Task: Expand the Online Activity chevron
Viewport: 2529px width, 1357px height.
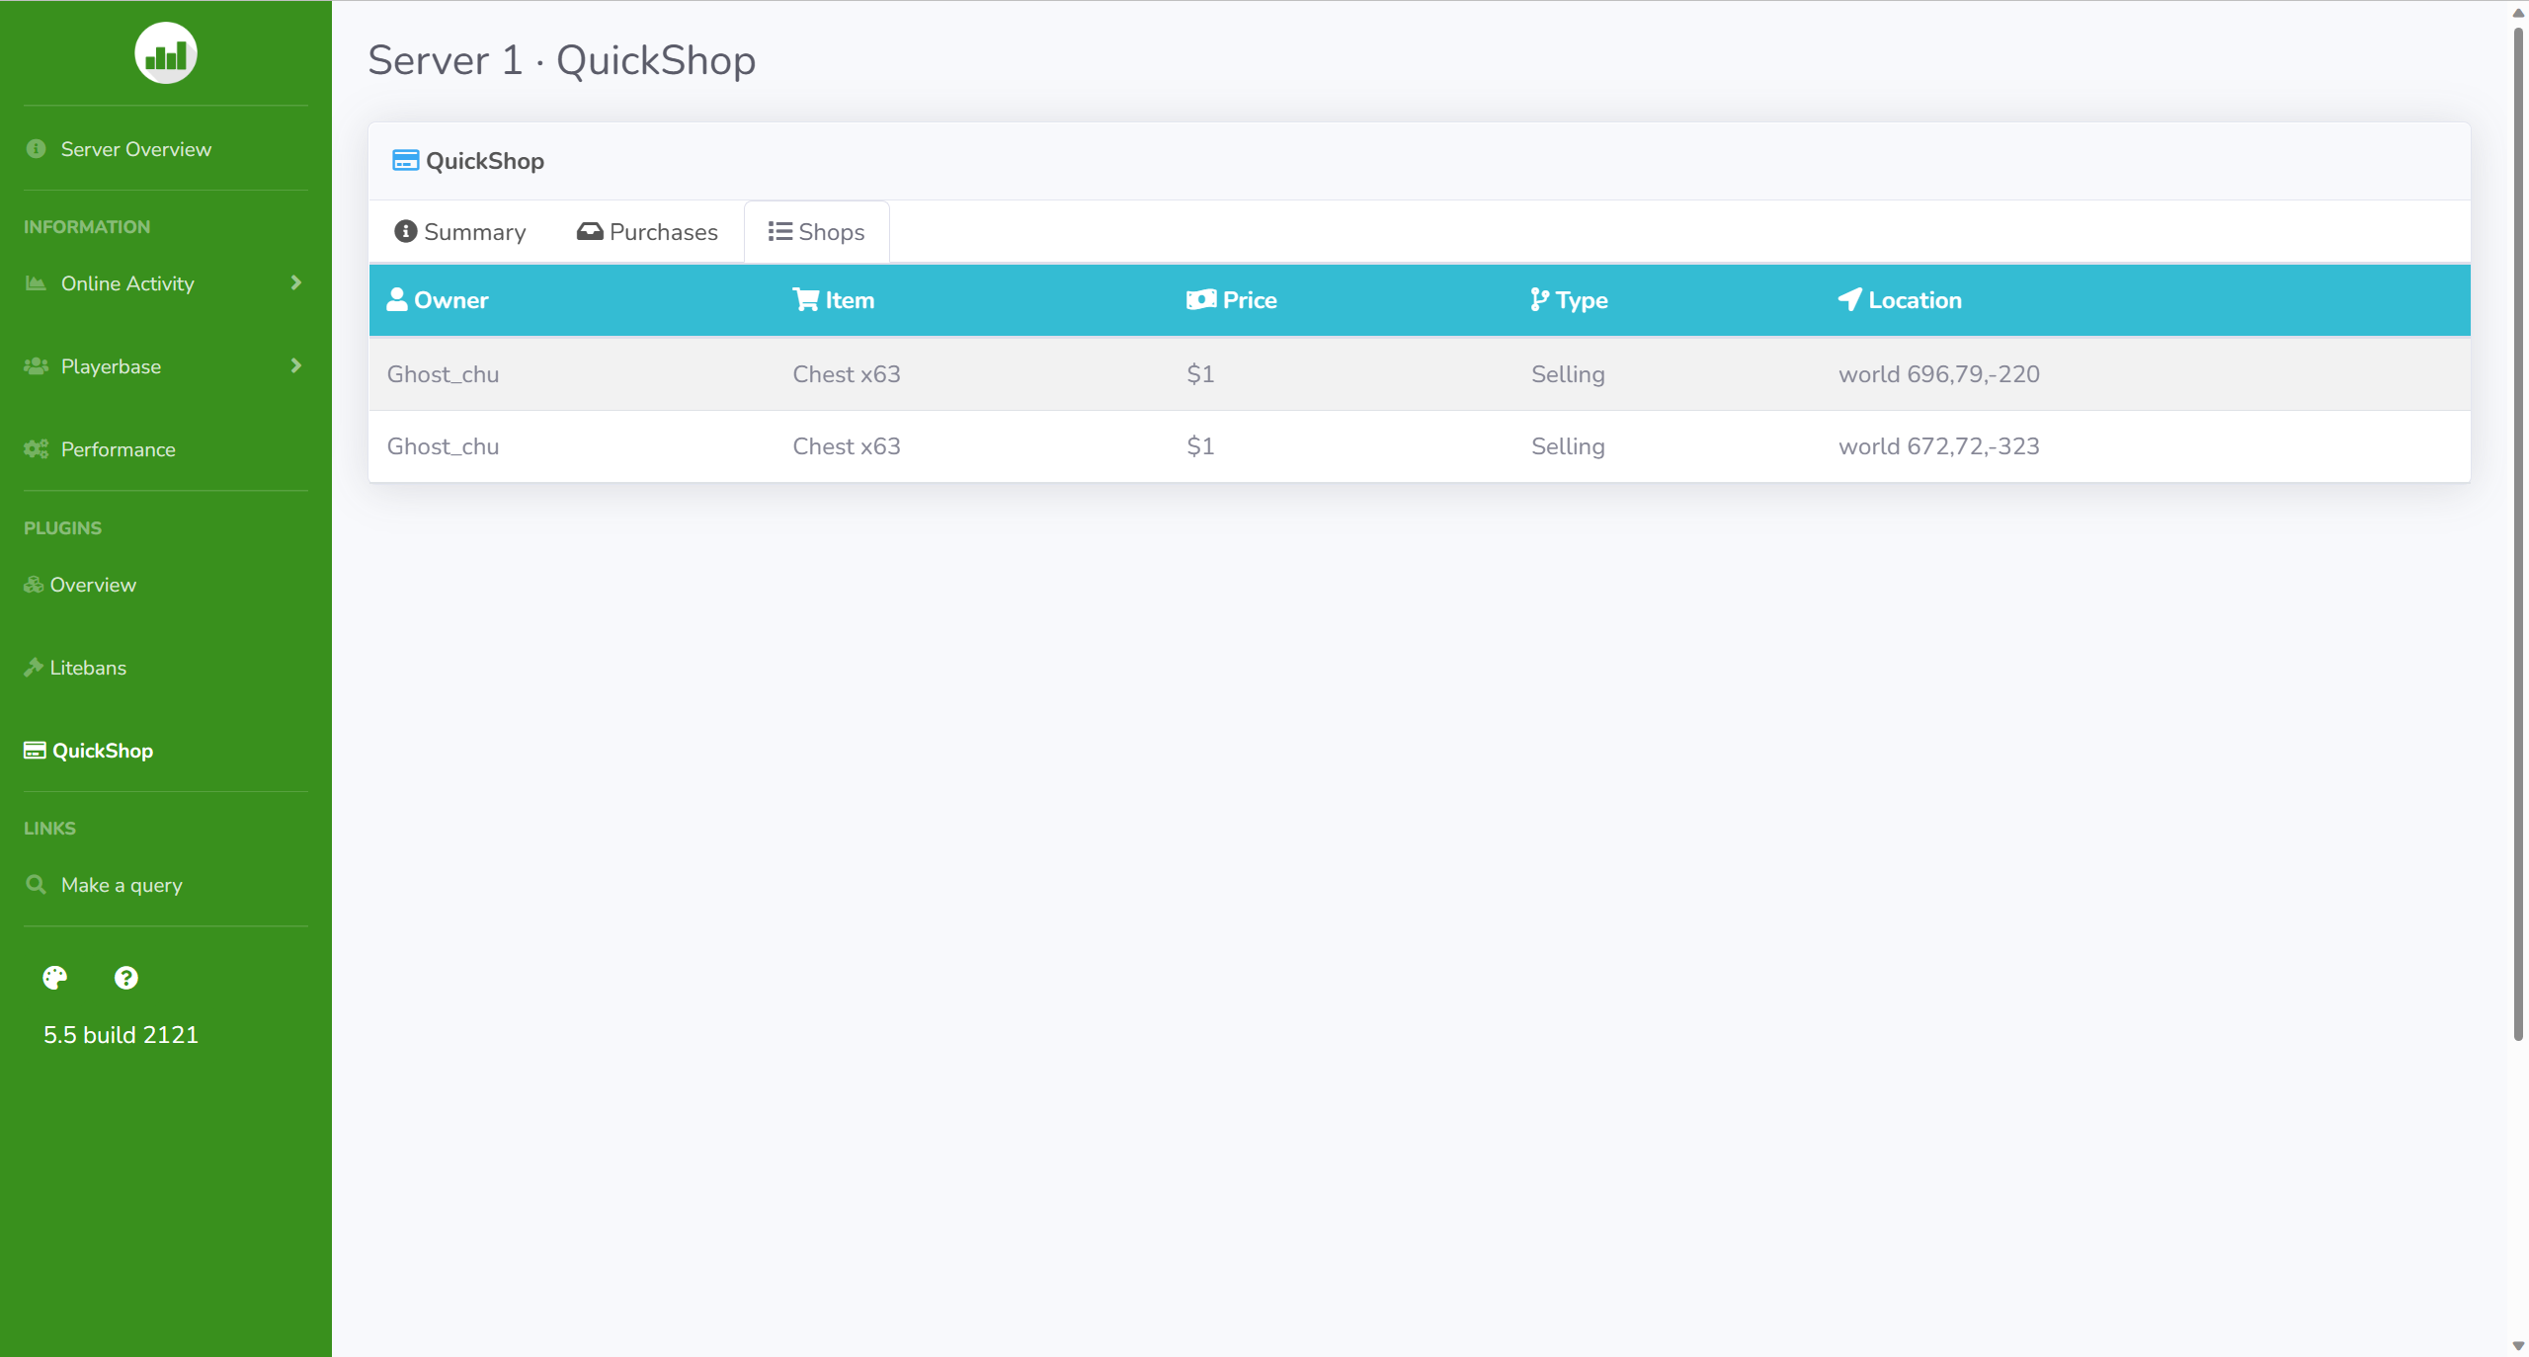Action: [x=295, y=283]
